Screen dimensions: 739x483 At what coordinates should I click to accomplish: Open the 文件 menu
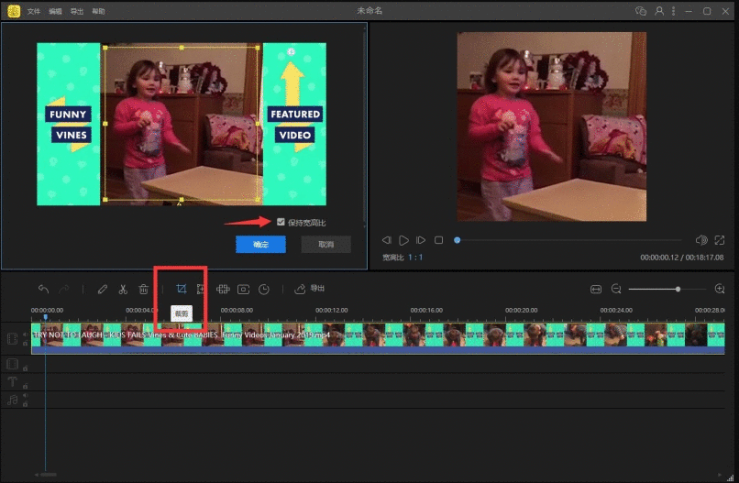pyautogui.click(x=34, y=11)
